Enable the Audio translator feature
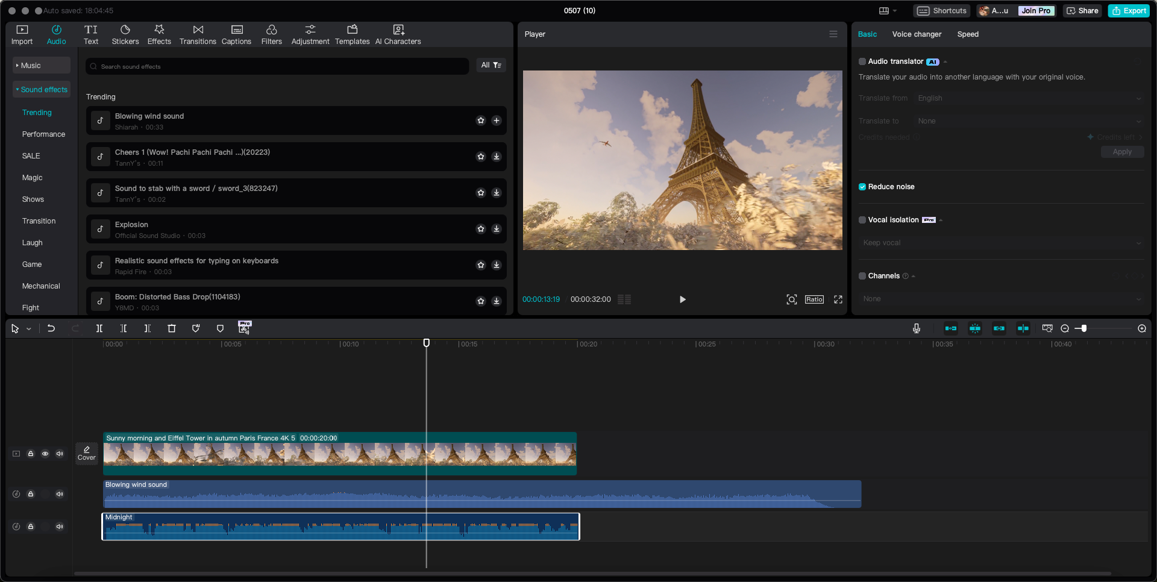The height and width of the screenshot is (582, 1157). 862,61
